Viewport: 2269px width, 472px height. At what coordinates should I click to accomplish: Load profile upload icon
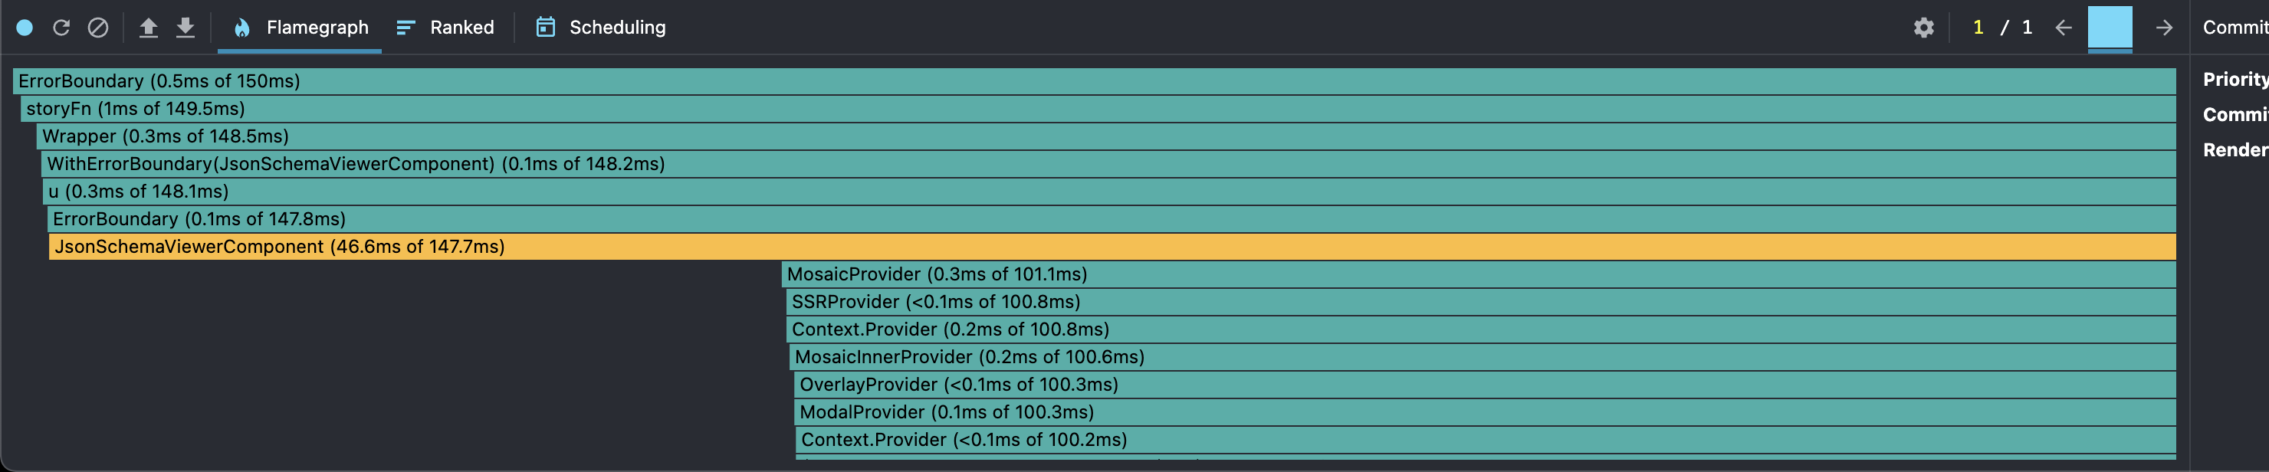[149, 28]
